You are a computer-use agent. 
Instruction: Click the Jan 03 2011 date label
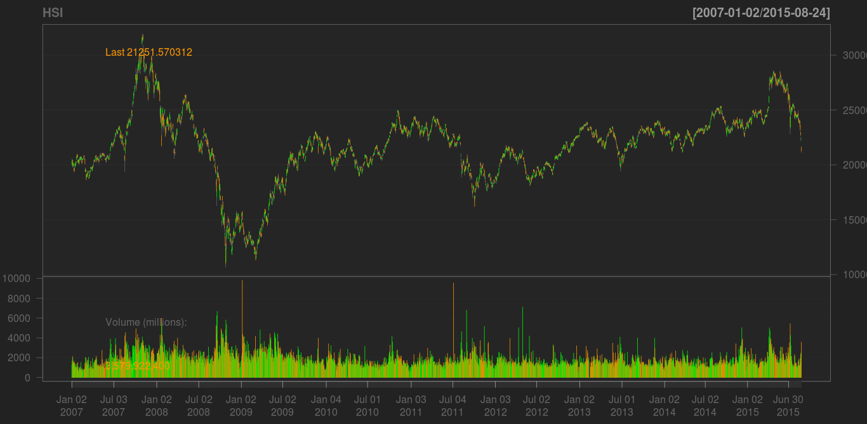click(411, 406)
